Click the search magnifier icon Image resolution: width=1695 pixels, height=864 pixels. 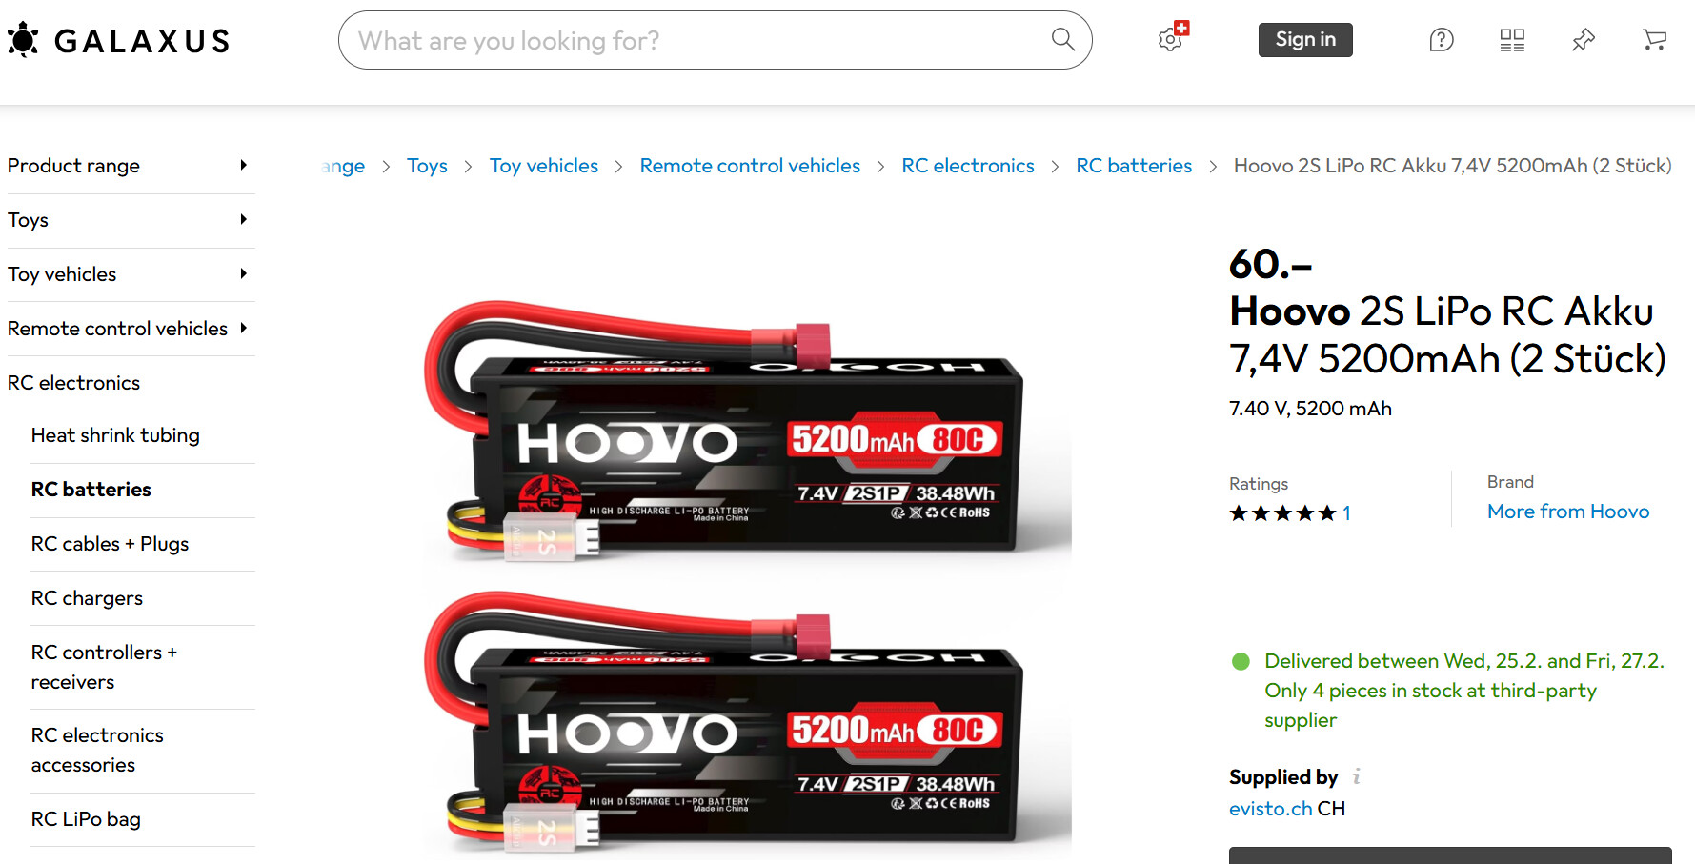tap(1062, 39)
